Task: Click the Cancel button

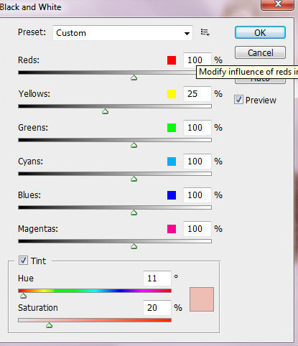Action: [260, 52]
